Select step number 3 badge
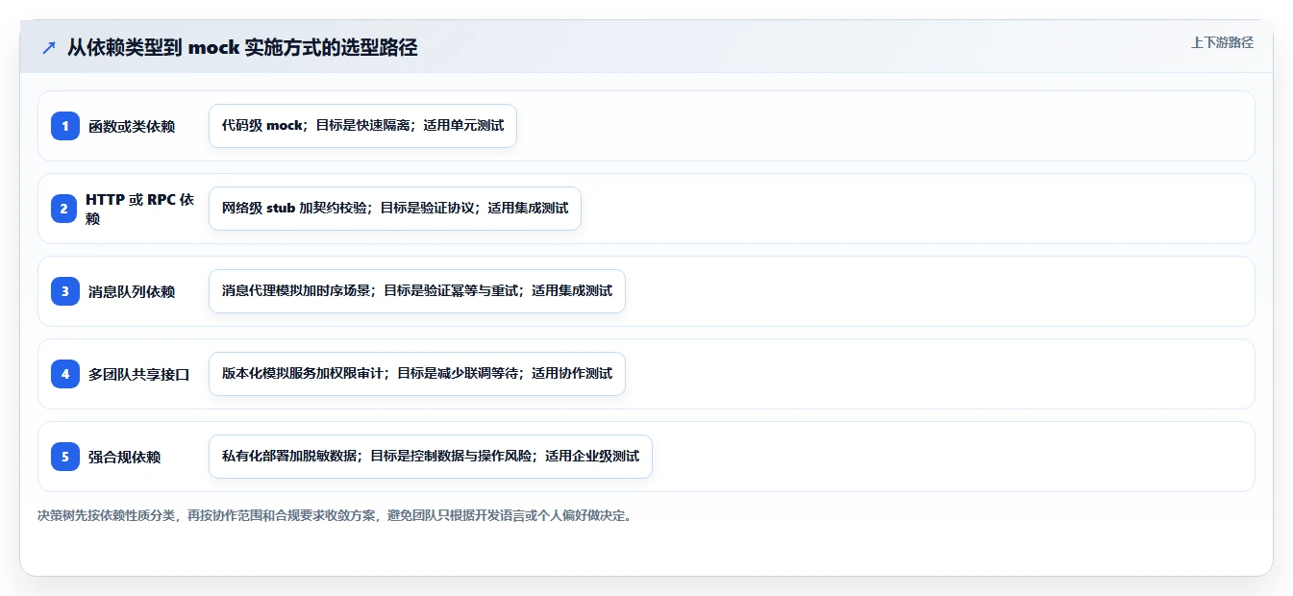Viewport: 1293px width, 596px height. 65,290
